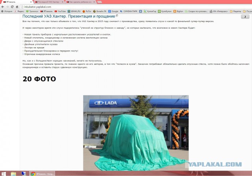Open the Windows Start button
Screen dimensions: 252x176
4,174
